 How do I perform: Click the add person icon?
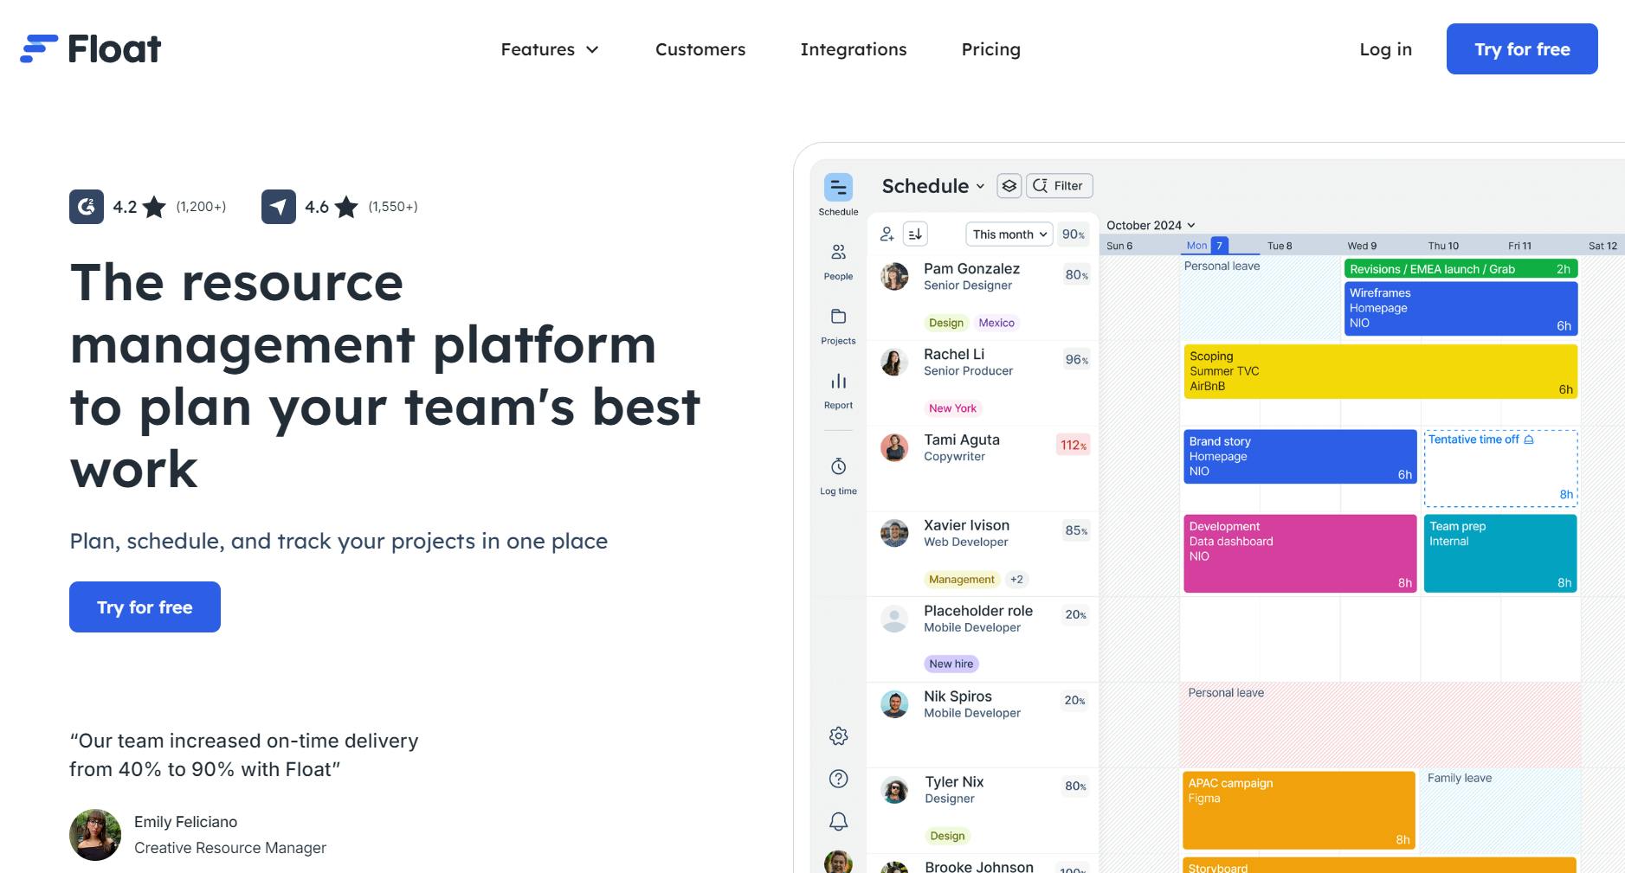[x=886, y=234]
